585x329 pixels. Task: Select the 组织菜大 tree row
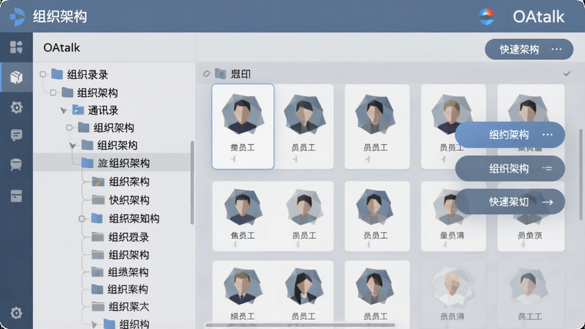pyautogui.click(x=120, y=307)
